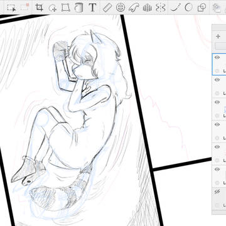Toggle eye of second layer from top
Image resolution: width=226 pixels, height=226 pixels.
pyautogui.click(x=217, y=80)
